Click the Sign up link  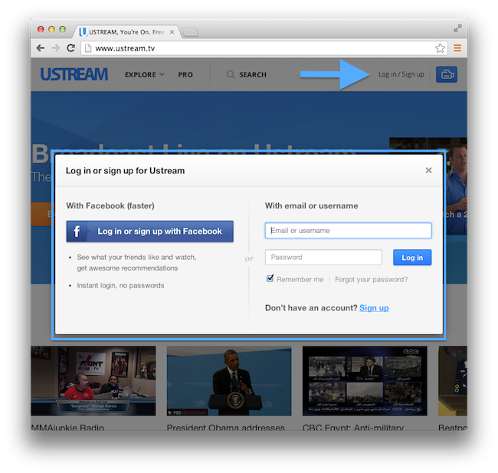(x=374, y=308)
